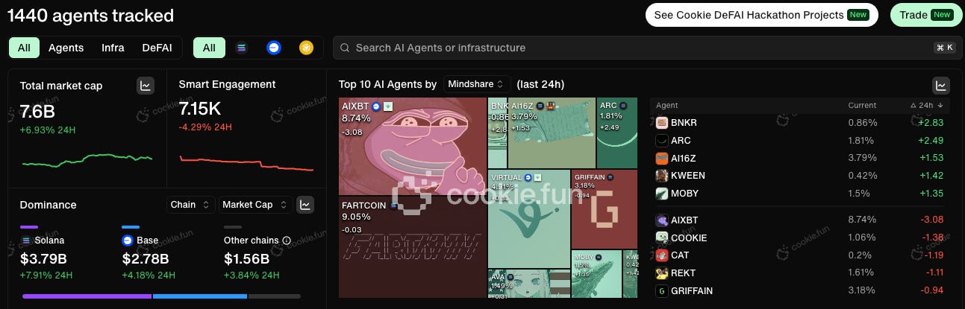Click the GRIFFAIN treemap tile

click(604, 209)
